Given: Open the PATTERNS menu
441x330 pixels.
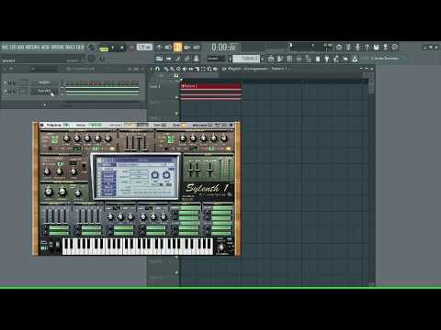Looking at the screenshot, I should pos(33,48).
